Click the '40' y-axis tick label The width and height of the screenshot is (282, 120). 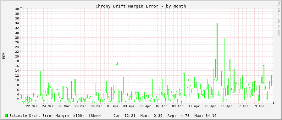(17, 9)
